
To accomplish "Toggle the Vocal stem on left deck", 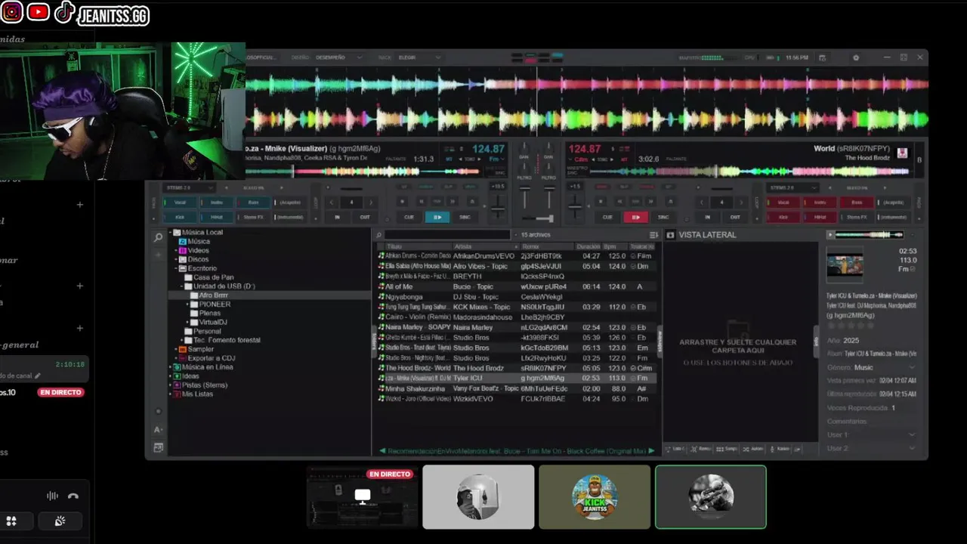I will 180,202.
